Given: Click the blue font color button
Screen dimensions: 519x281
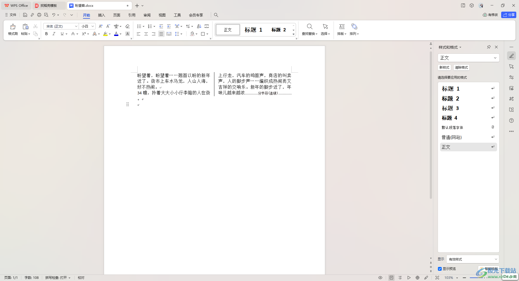Looking at the screenshot, I should pyautogui.click(x=116, y=34).
